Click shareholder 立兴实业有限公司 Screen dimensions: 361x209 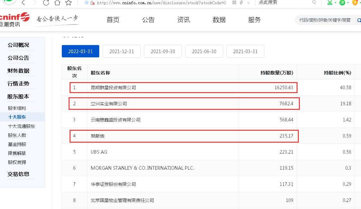click(x=109, y=104)
